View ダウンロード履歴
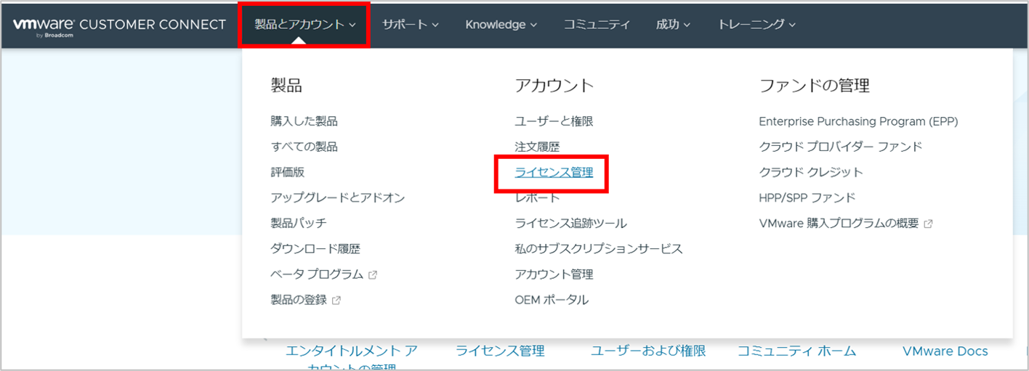This screenshot has height=371, width=1029. point(315,248)
